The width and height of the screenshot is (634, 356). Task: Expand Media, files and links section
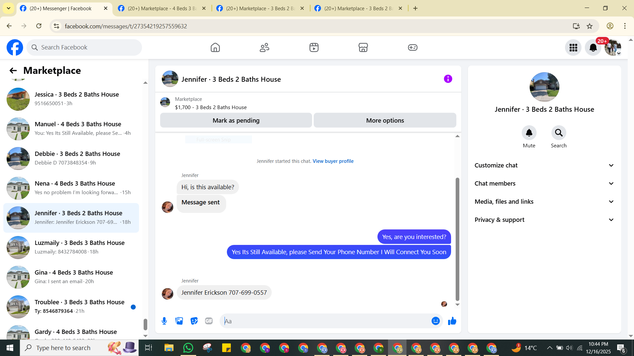point(544,202)
